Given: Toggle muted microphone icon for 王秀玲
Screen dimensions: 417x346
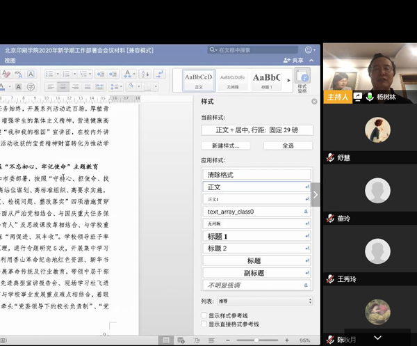Looking at the screenshot, I should tap(330, 279).
